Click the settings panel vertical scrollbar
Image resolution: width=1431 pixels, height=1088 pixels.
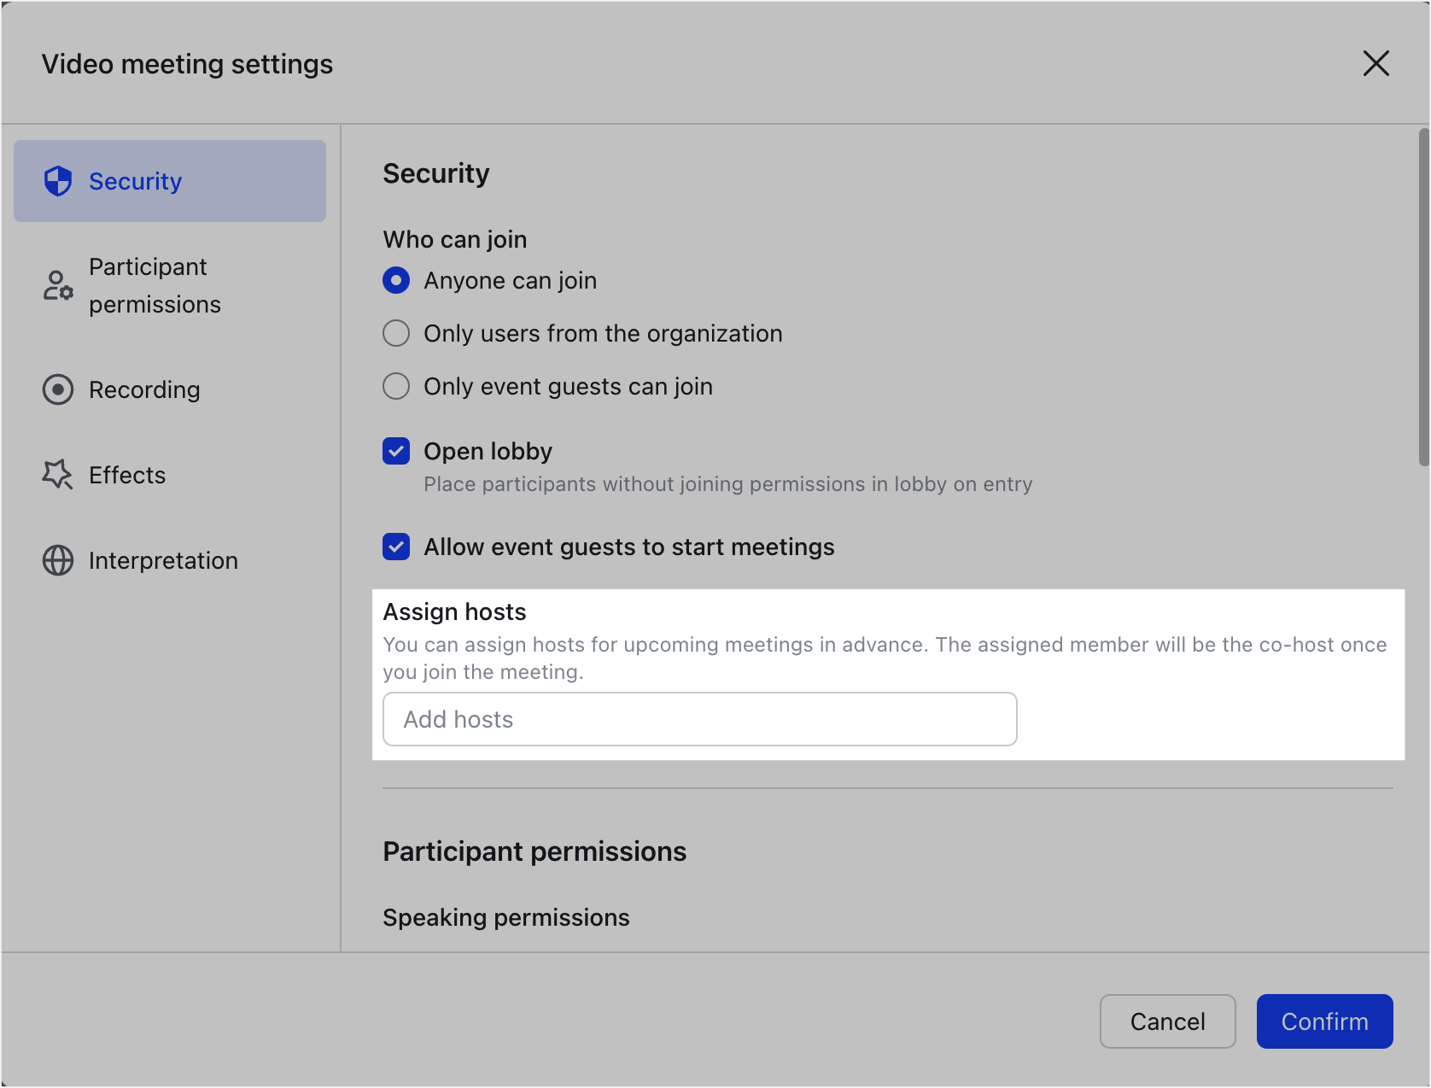pos(1423,297)
